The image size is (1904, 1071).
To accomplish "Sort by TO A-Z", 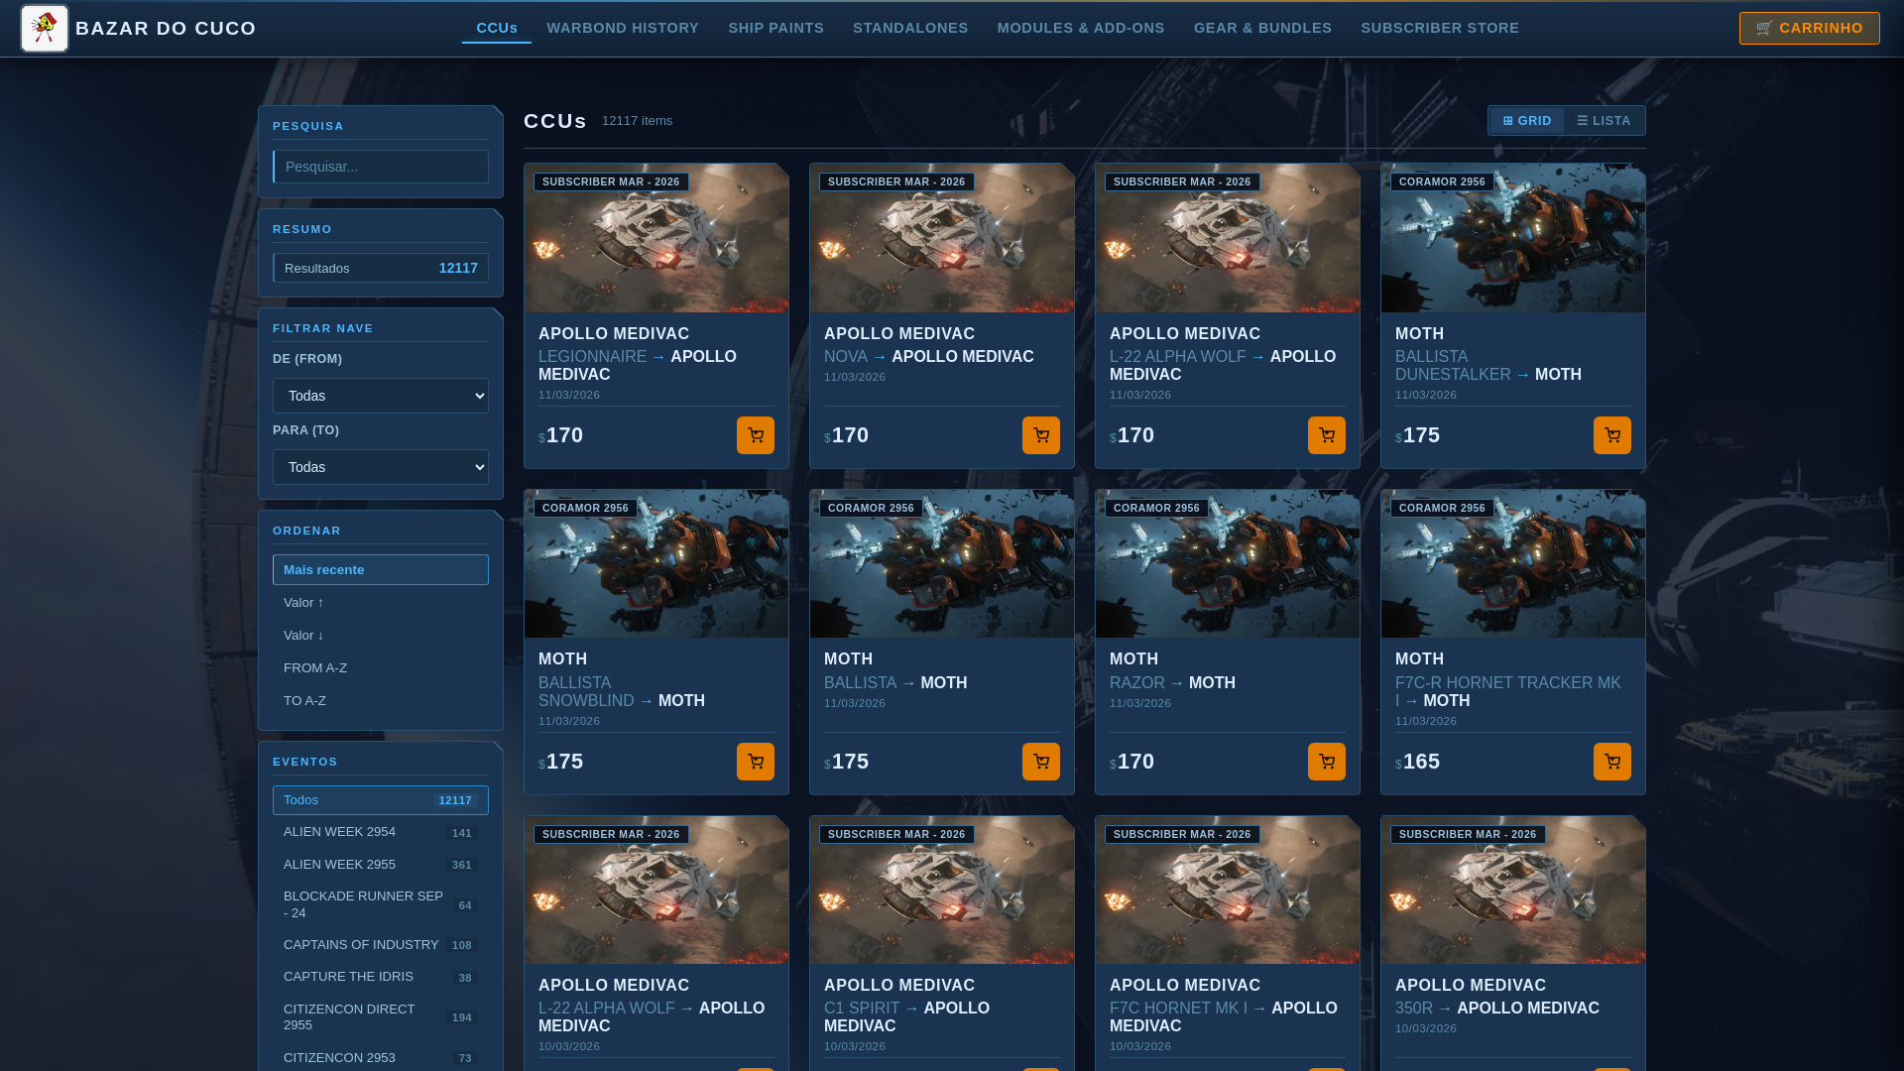I will point(381,701).
